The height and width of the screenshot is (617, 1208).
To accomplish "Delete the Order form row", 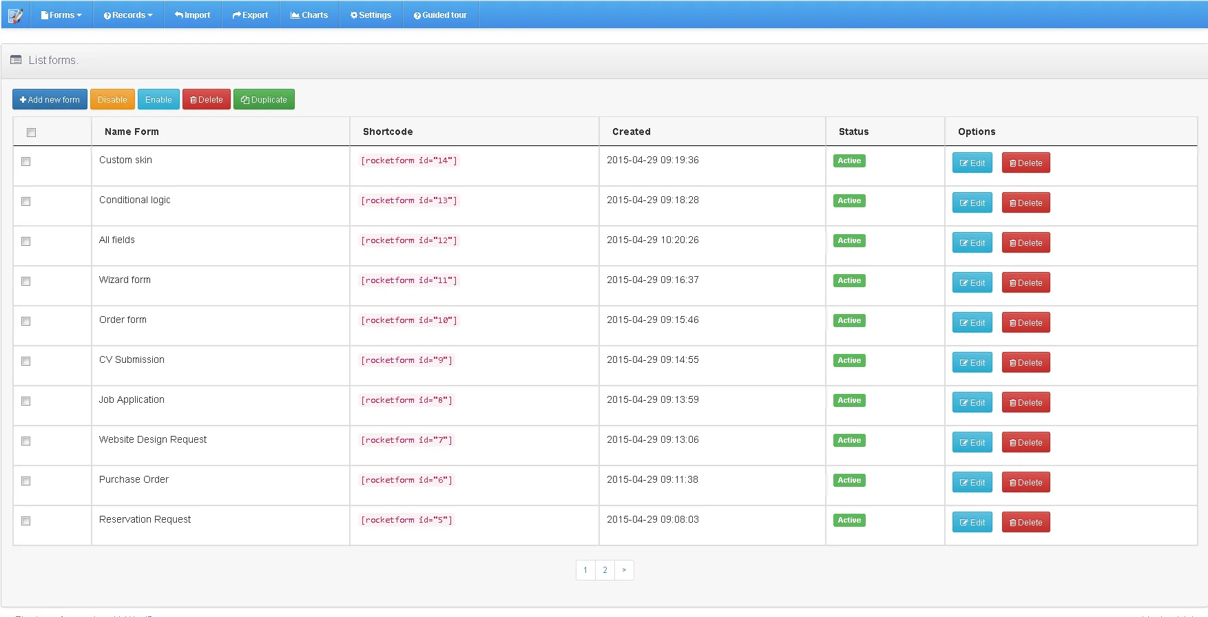I will click(x=1026, y=322).
